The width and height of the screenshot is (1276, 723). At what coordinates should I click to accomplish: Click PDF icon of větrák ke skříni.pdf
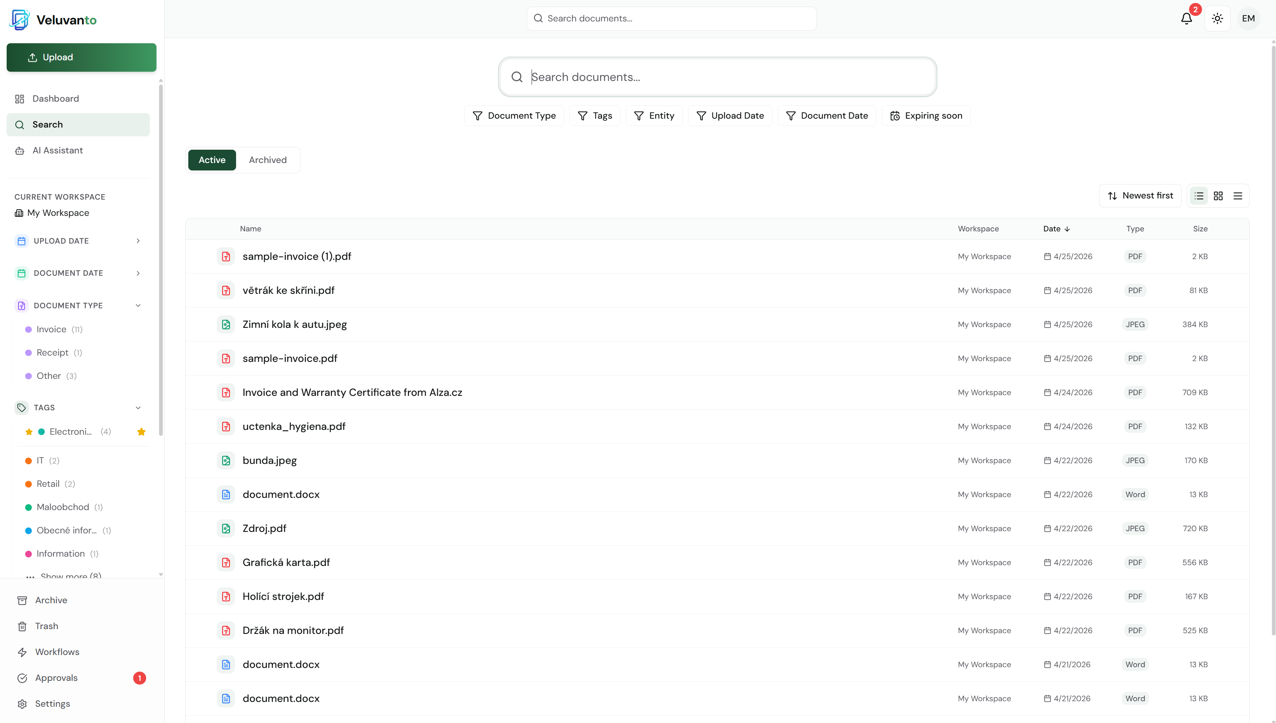tap(226, 291)
